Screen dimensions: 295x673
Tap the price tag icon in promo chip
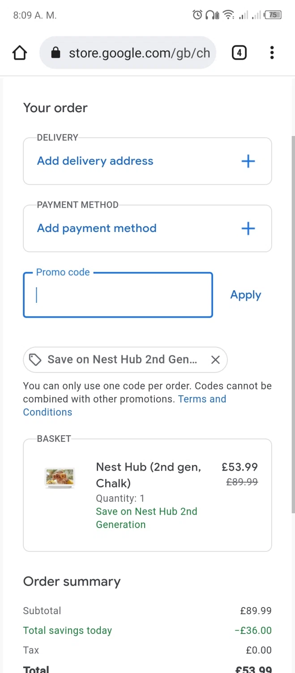[x=35, y=360]
